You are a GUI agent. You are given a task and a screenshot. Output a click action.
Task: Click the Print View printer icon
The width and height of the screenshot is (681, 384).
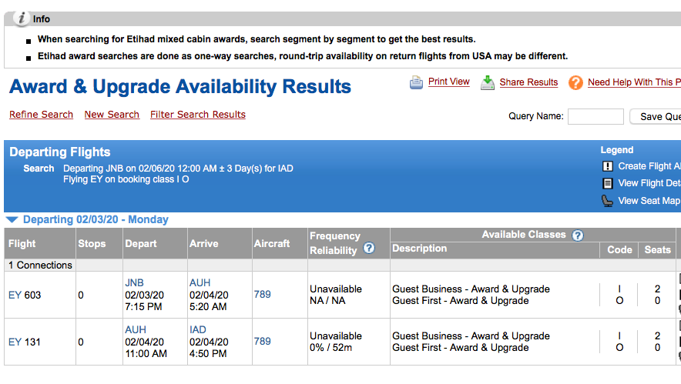(416, 82)
